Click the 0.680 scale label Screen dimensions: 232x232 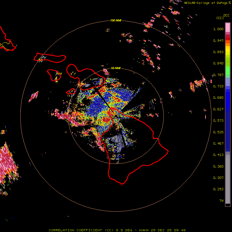[218, 98]
